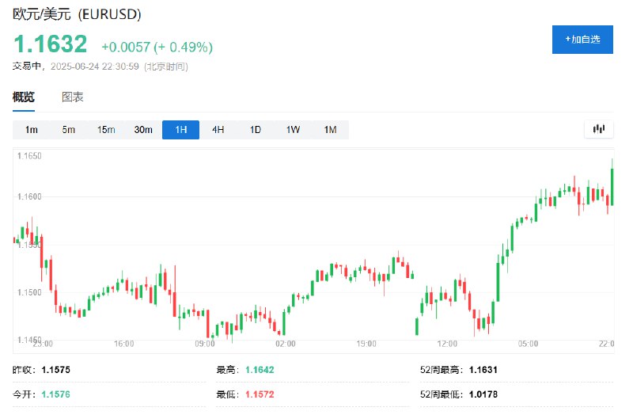Select the 5m timeframe

[69, 130]
